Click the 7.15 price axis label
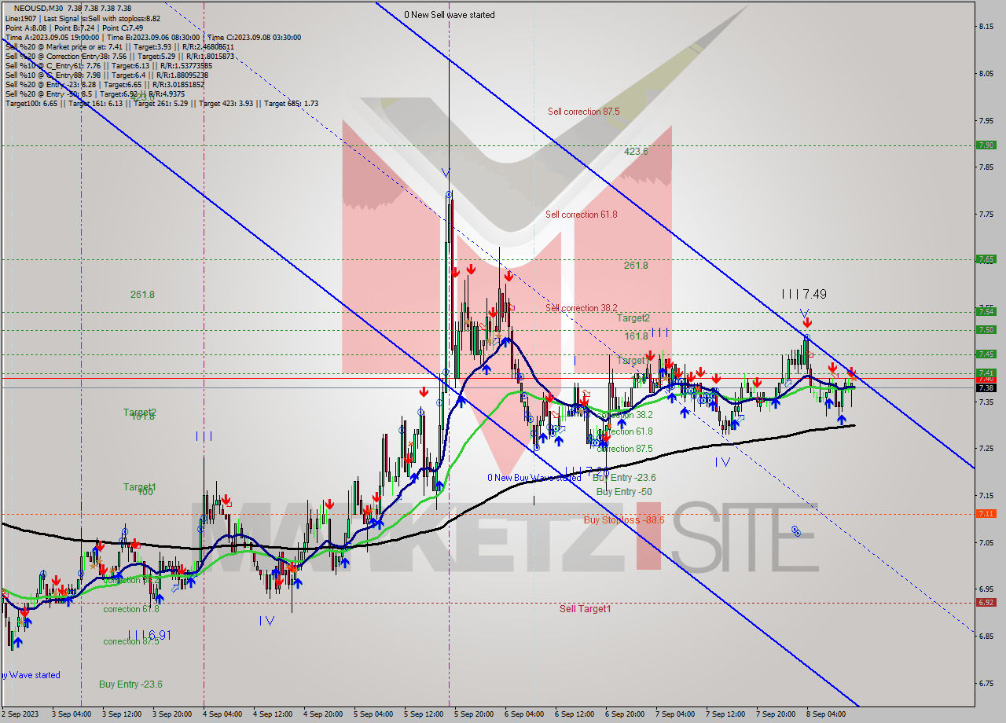 tap(986, 496)
